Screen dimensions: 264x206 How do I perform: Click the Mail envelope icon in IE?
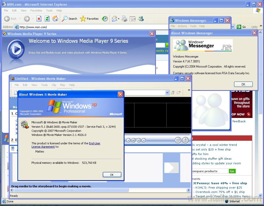114,19
